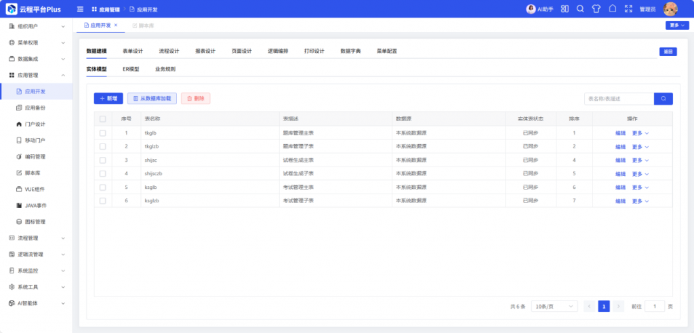This screenshot has width=694, height=333.
Task: Click the 前往 page number input
Action: click(x=655, y=306)
